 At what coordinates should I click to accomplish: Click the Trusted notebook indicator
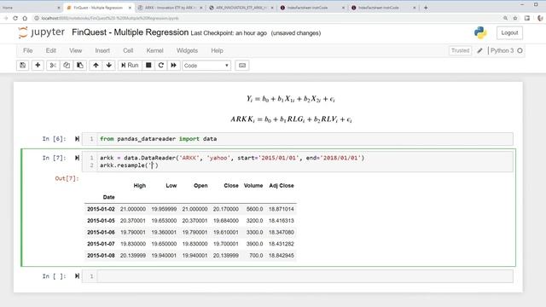click(x=460, y=51)
